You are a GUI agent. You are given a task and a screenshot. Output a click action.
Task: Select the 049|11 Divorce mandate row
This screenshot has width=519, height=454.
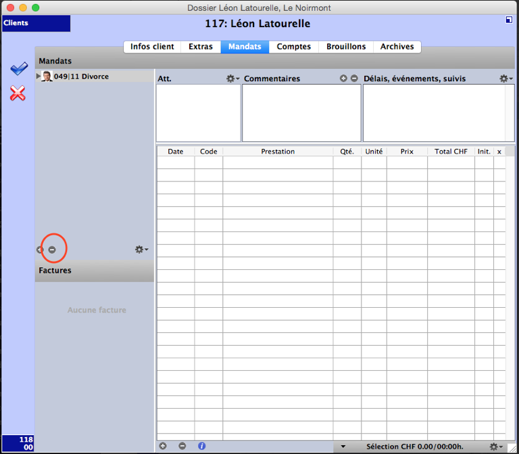click(95, 76)
